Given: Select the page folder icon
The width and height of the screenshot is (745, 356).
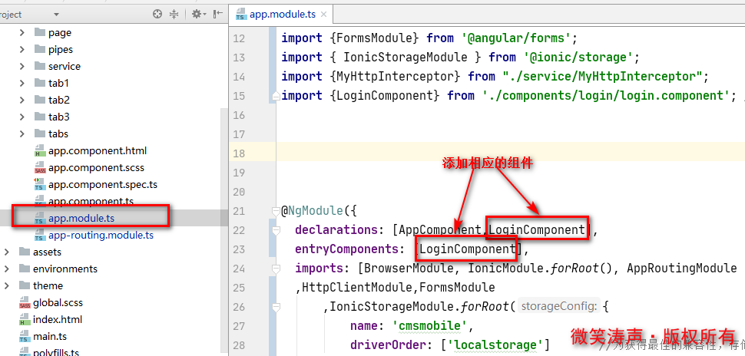Looking at the screenshot, I should pyautogui.click(x=40, y=32).
